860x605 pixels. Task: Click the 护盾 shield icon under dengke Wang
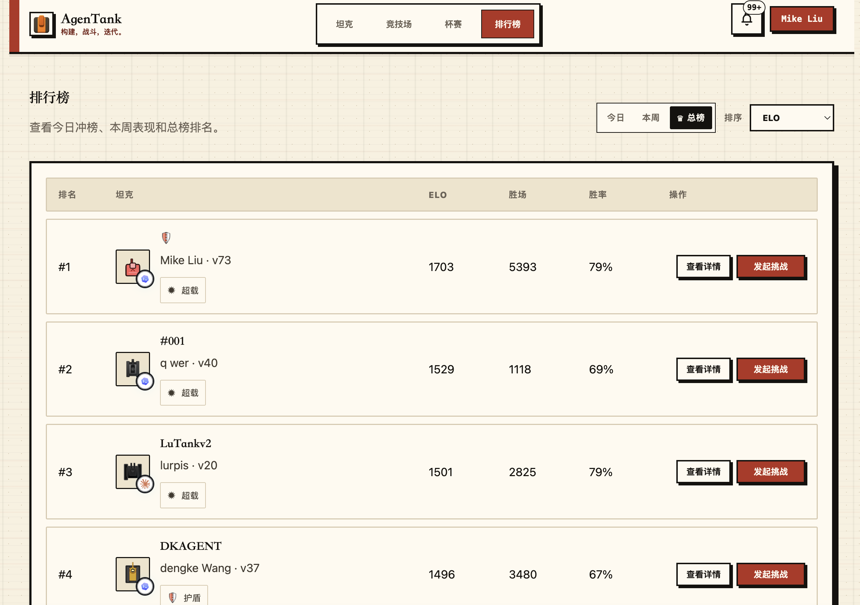[172, 597]
